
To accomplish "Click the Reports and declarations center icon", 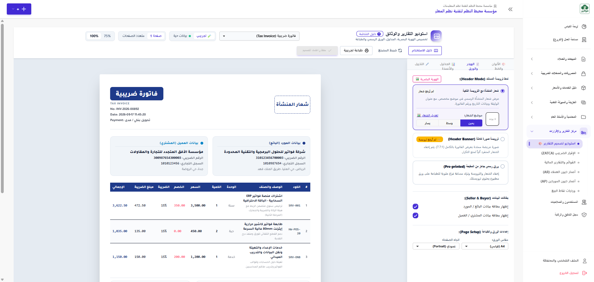I will (583, 132).
